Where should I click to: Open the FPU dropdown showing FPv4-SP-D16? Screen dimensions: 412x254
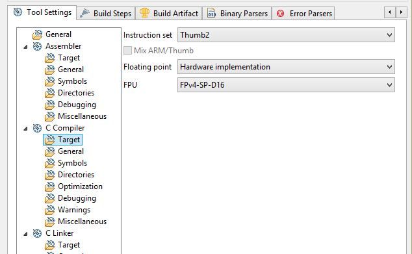[x=286, y=85]
